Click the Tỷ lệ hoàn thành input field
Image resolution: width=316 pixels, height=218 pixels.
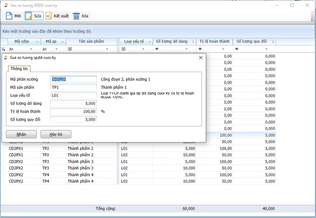click(74, 111)
